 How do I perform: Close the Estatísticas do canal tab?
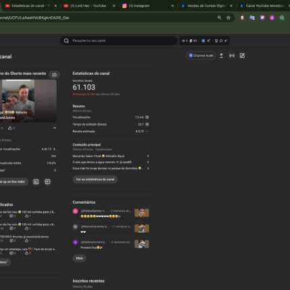(x=55, y=6)
